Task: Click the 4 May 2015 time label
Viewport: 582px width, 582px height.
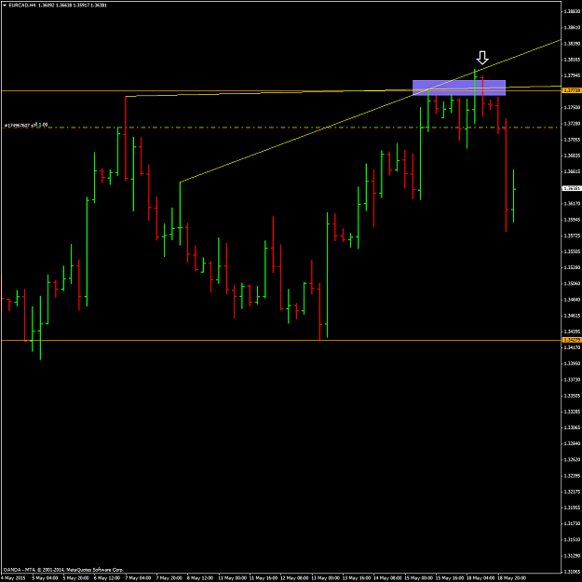Action: click(x=14, y=578)
